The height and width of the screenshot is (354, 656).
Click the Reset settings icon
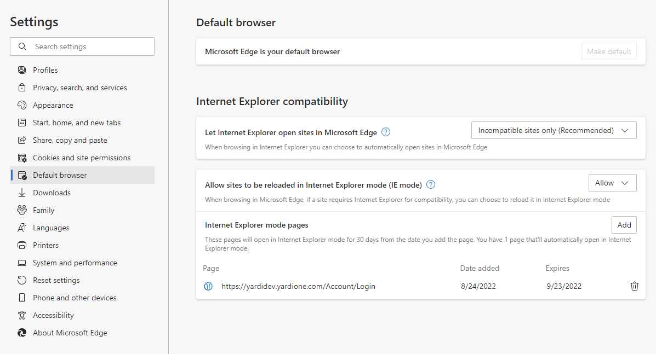tap(22, 280)
